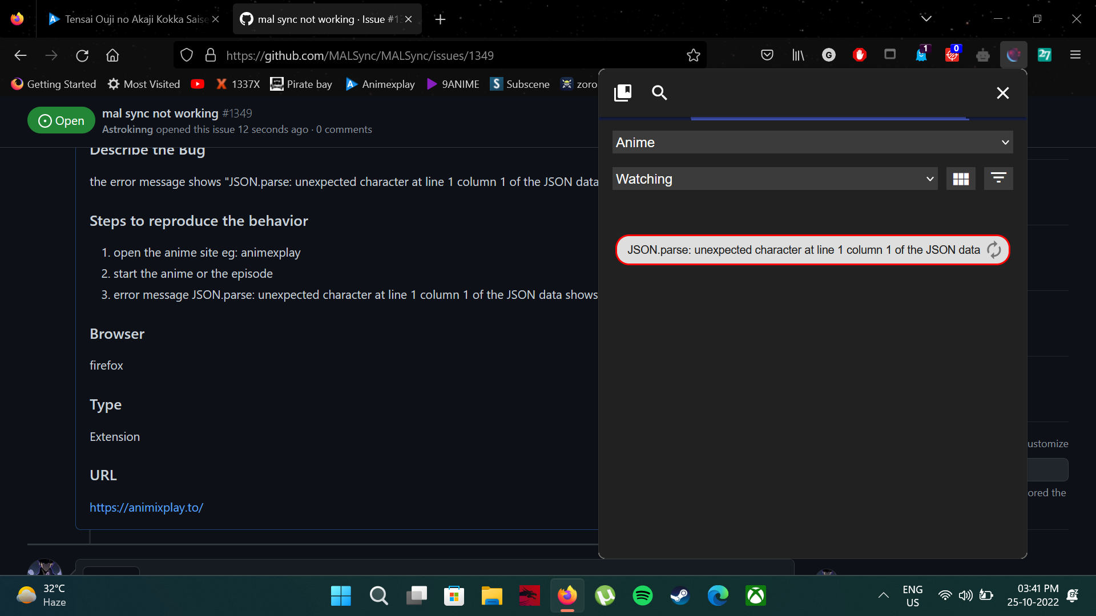The height and width of the screenshot is (616, 1096).
Task: Switch to grid view in the miniMAL popup
Action: click(x=961, y=179)
